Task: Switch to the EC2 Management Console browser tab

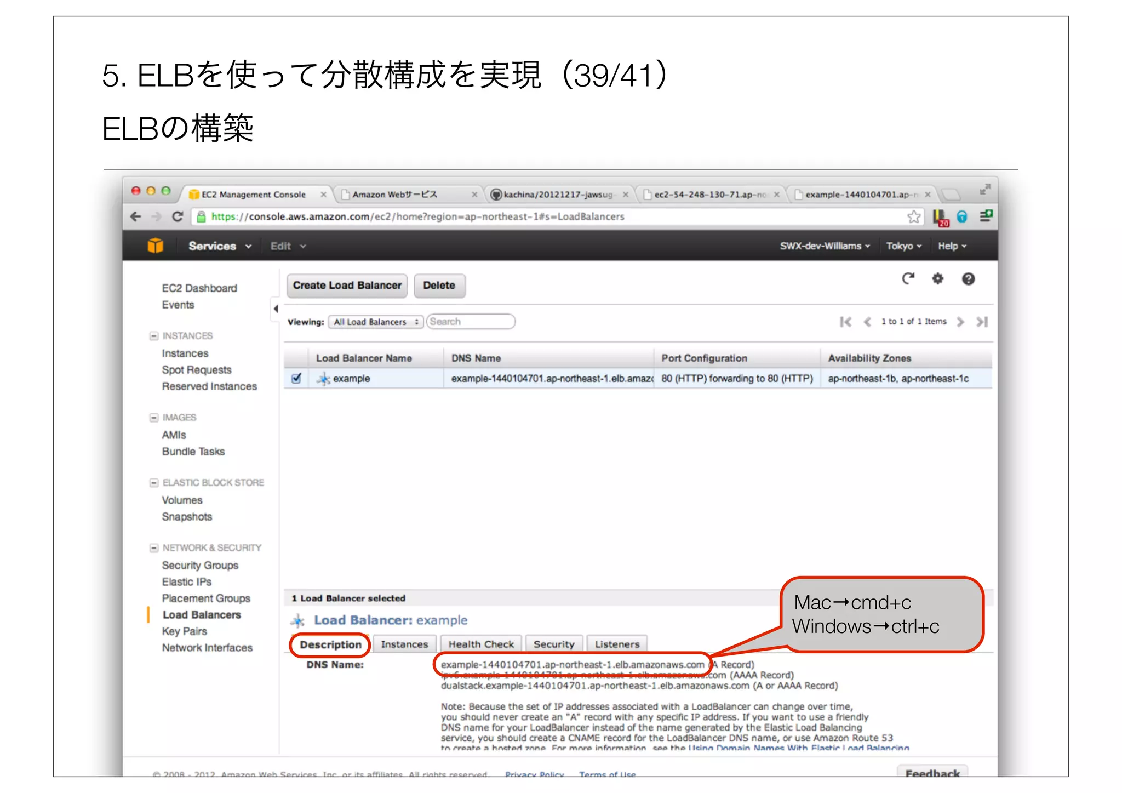Action: coord(253,195)
